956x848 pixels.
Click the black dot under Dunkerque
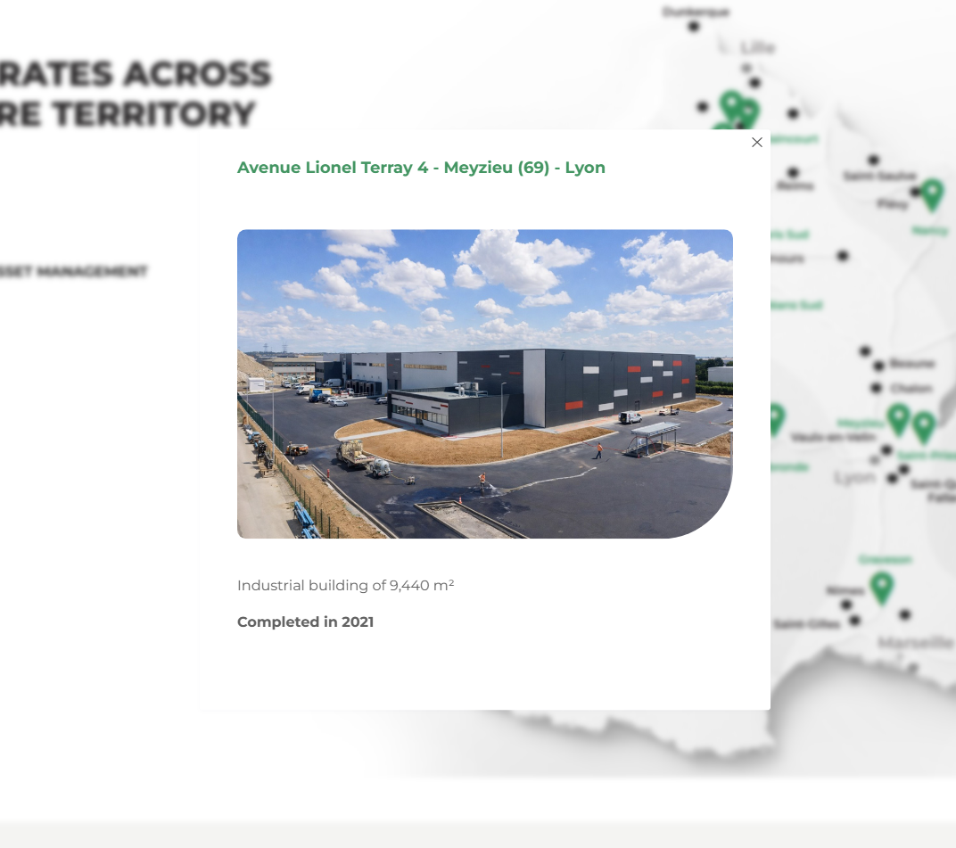click(x=694, y=27)
